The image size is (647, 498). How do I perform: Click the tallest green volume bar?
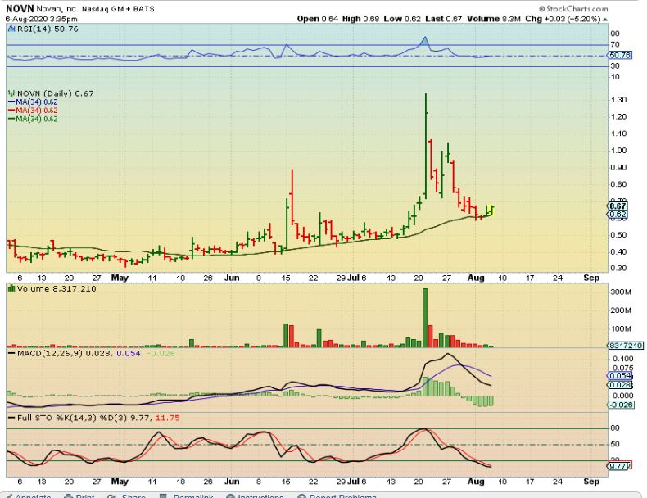[425, 318]
